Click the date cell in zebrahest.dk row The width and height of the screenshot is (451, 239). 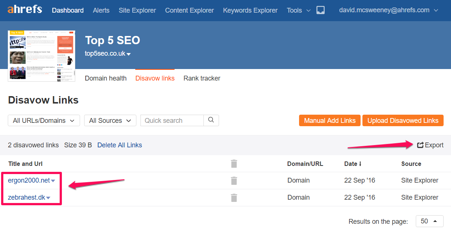coord(360,197)
